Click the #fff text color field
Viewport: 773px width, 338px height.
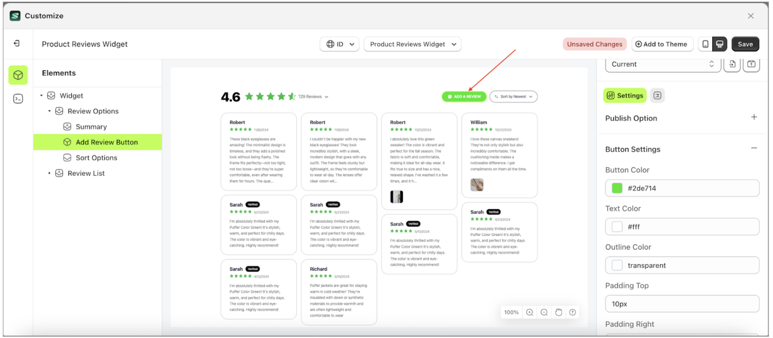(x=682, y=227)
